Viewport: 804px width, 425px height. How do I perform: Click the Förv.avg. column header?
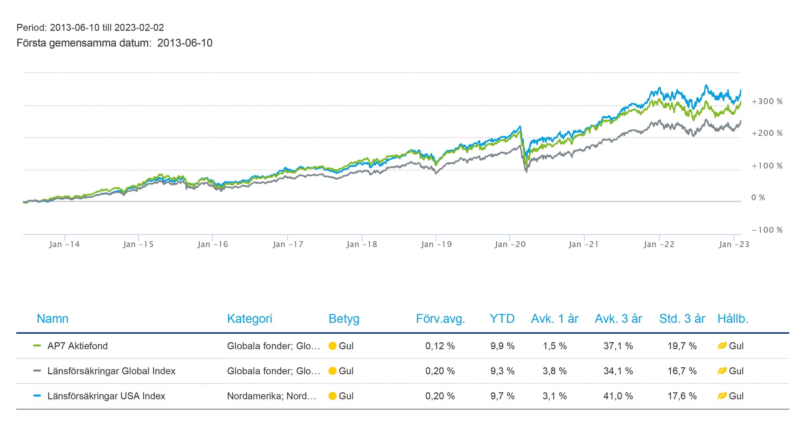[x=440, y=319]
